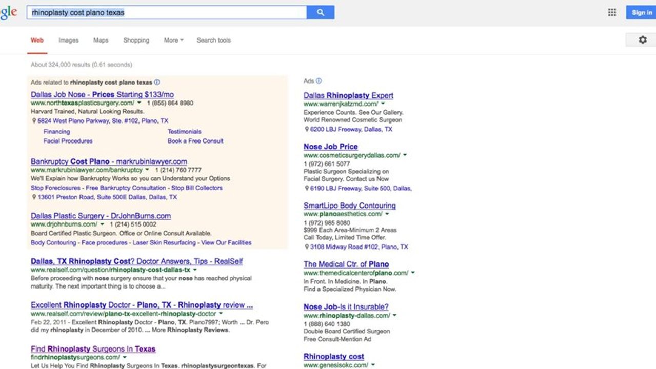The height and width of the screenshot is (369, 656).
Task: Open the settings gear button
Action: click(642, 39)
